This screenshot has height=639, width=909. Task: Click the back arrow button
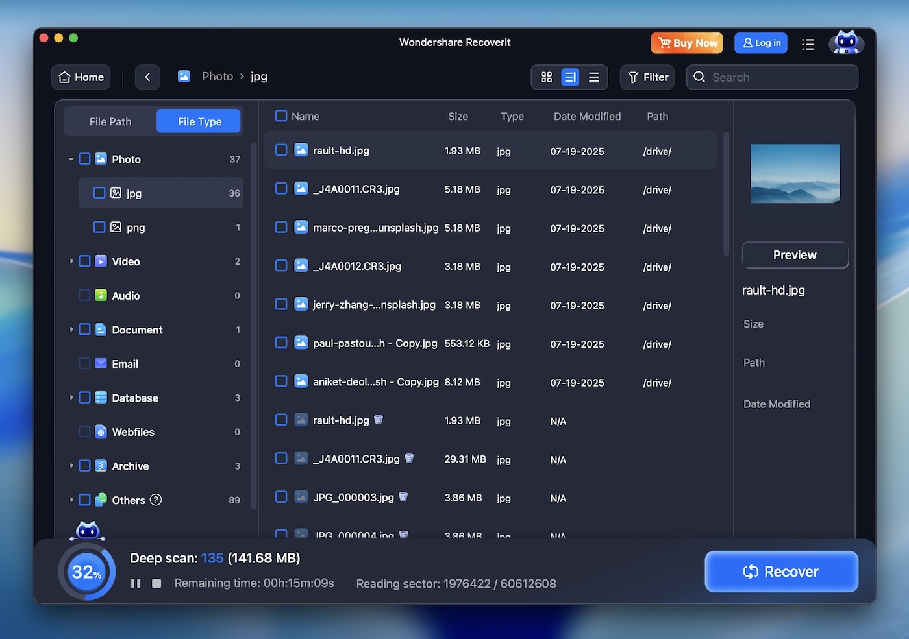tap(147, 77)
